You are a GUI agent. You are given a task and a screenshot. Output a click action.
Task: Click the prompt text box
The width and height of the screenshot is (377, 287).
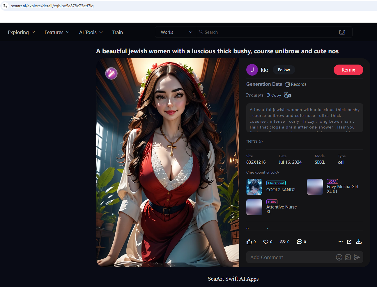click(x=305, y=118)
